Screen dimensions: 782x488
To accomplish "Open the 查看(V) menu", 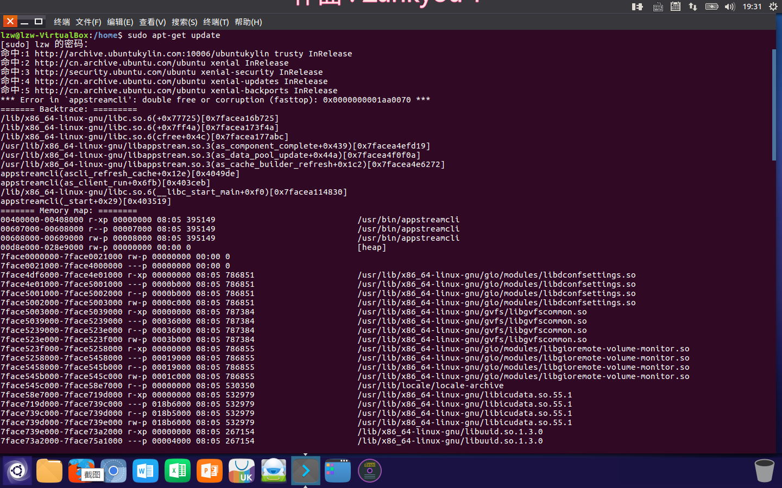I will [153, 22].
